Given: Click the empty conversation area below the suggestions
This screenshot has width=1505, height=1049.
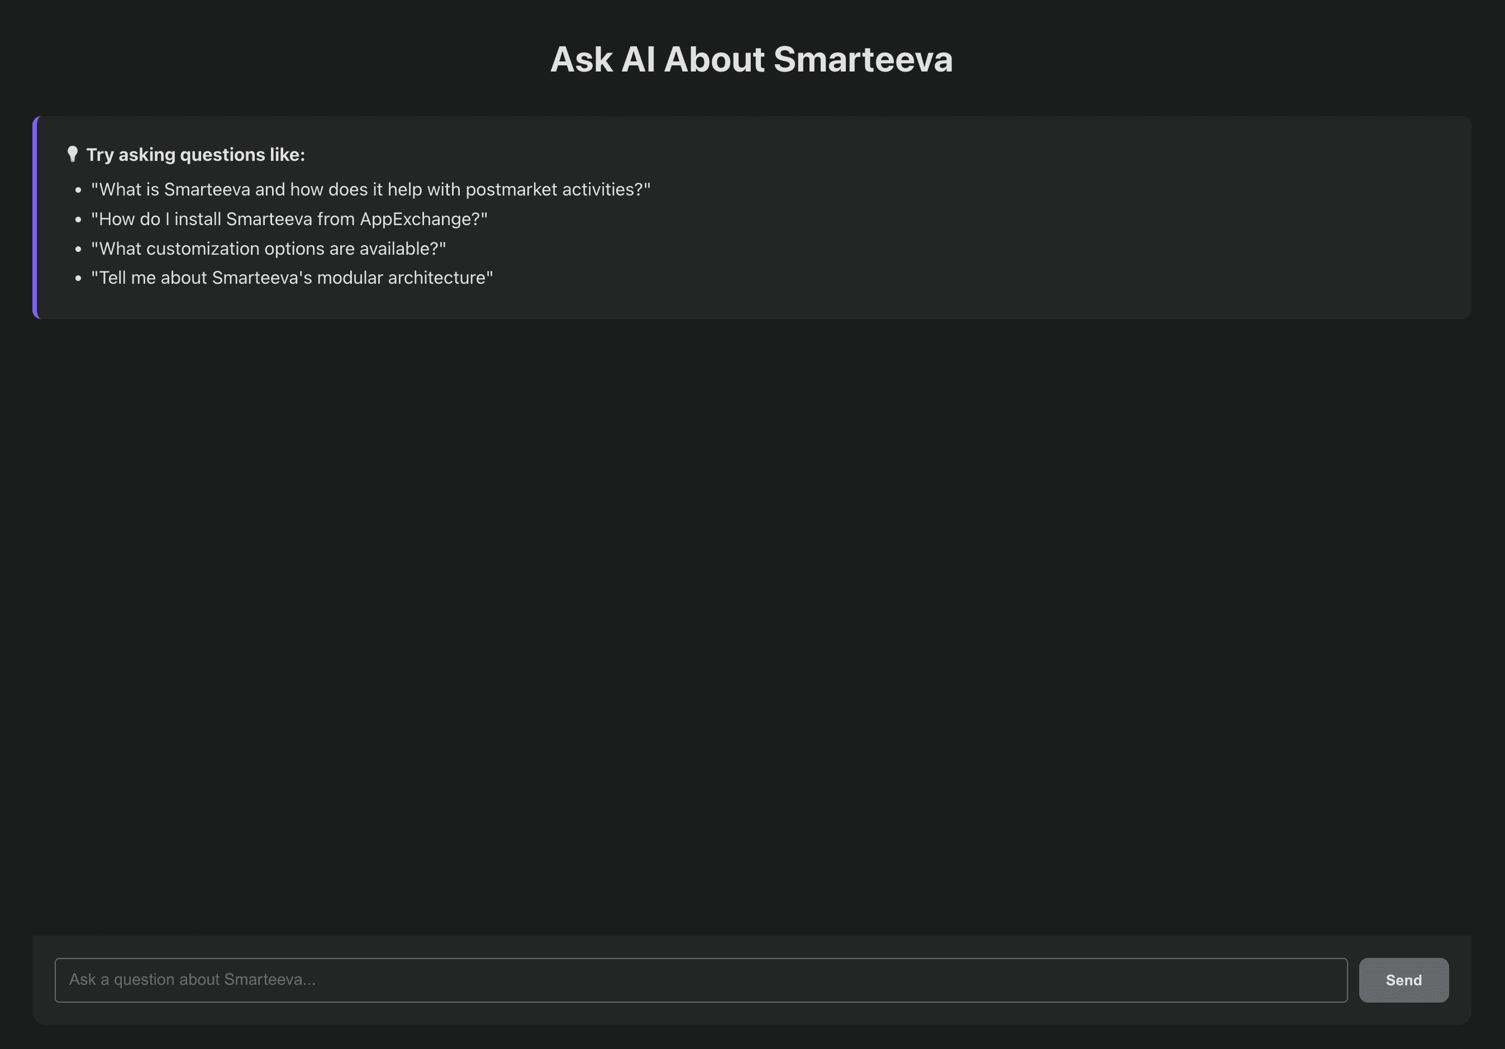Looking at the screenshot, I should coord(751,622).
